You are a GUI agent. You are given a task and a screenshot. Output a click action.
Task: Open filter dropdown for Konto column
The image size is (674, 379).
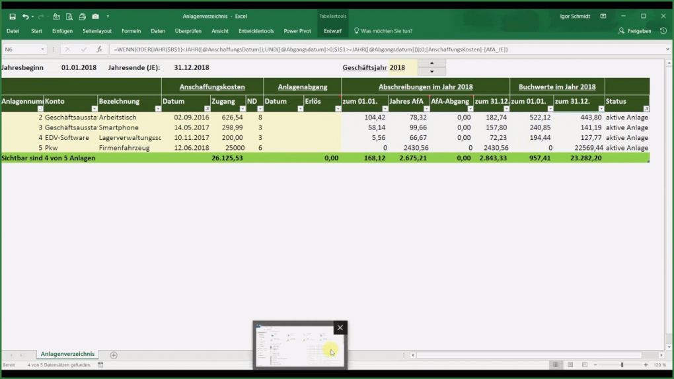(x=94, y=109)
